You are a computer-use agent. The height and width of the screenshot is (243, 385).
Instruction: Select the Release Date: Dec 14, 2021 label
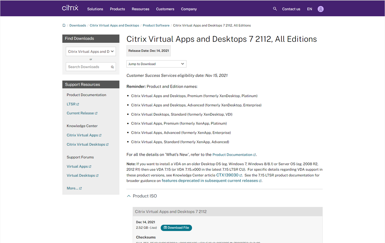[x=148, y=51]
